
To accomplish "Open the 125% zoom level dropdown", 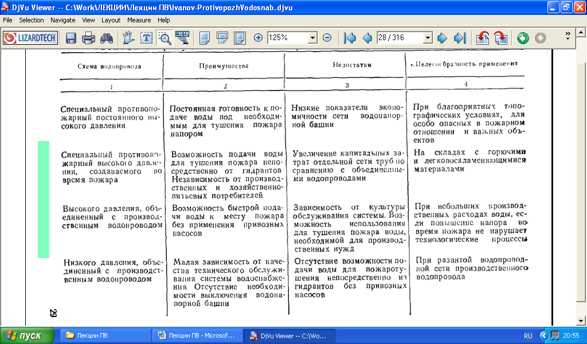I will point(312,38).
